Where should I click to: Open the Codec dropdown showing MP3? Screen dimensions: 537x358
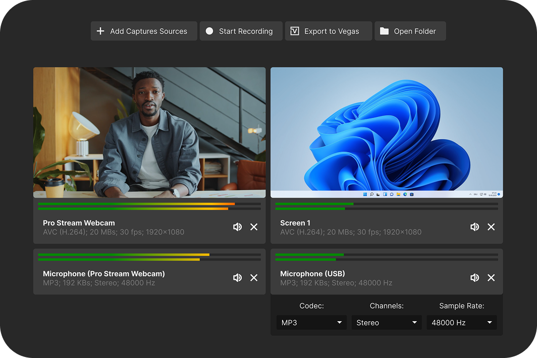(311, 322)
